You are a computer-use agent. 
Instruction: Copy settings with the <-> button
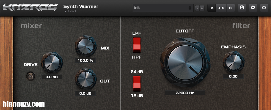tap(221, 8)
